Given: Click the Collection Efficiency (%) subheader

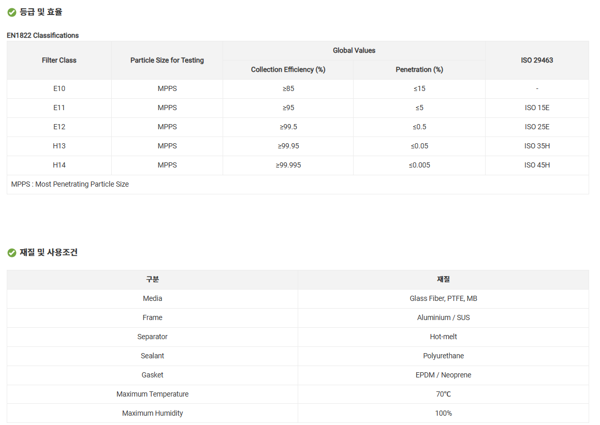Looking at the screenshot, I should click(288, 70).
